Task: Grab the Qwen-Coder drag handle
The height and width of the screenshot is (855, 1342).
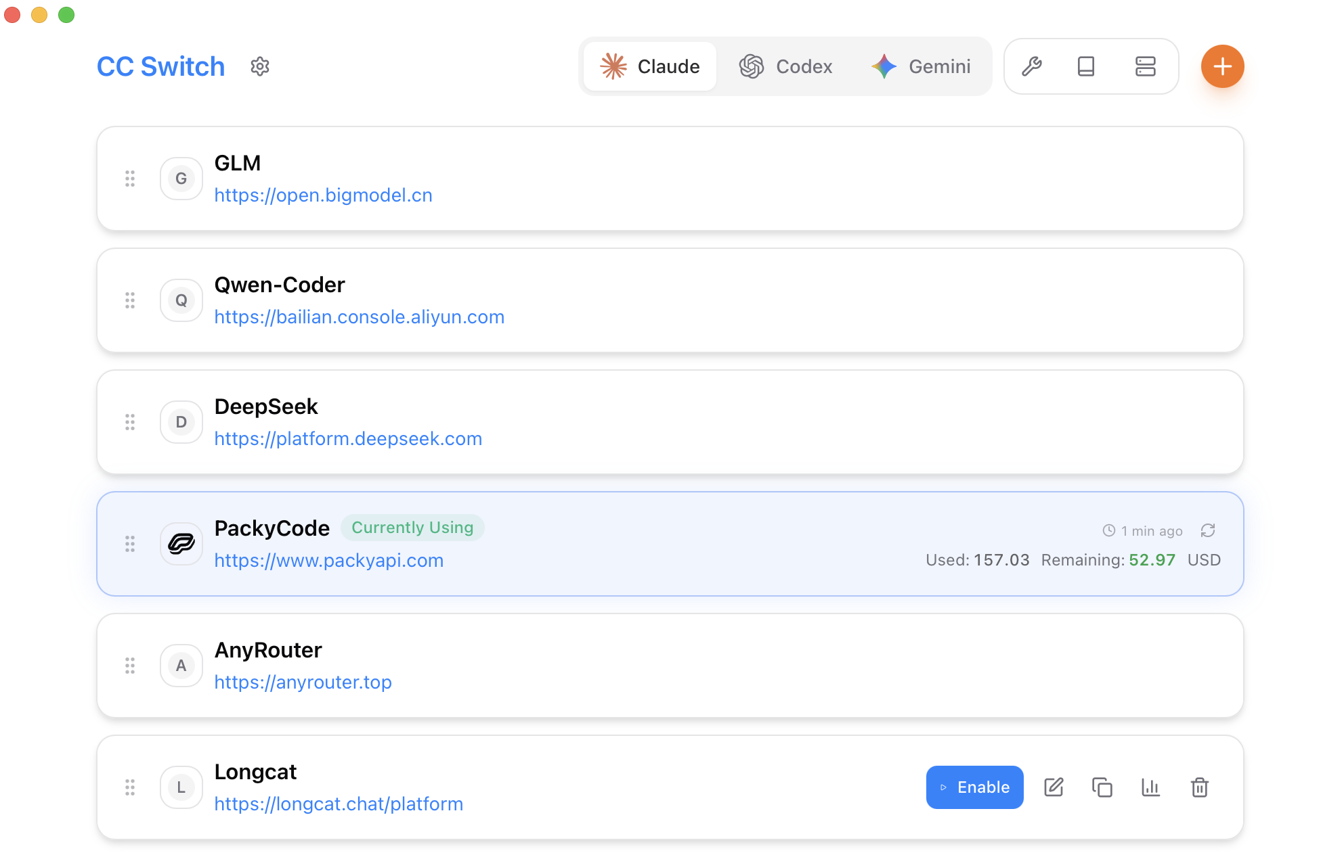Action: coord(130,300)
